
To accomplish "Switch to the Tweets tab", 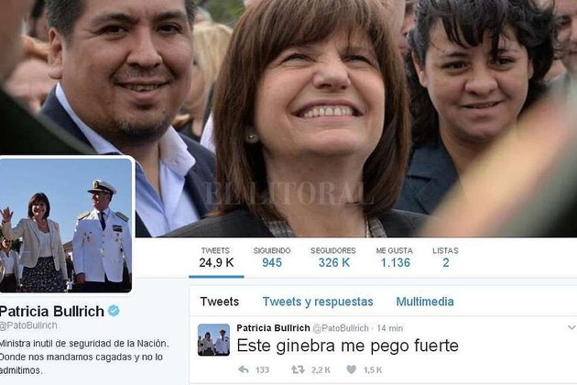I will coord(220,302).
